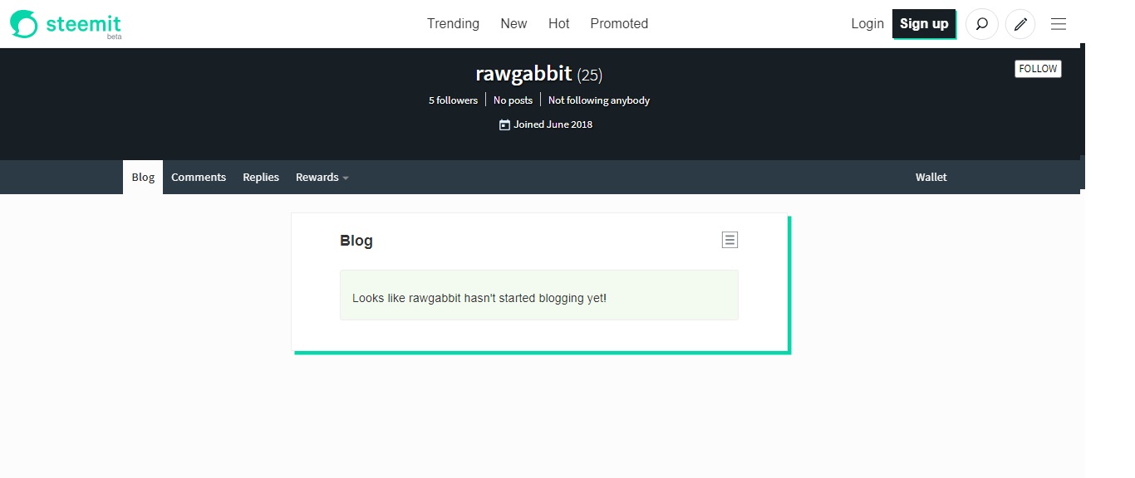Image resolution: width=1135 pixels, height=478 pixels.
Task: Click the 5 followers count
Action: click(x=453, y=100)
